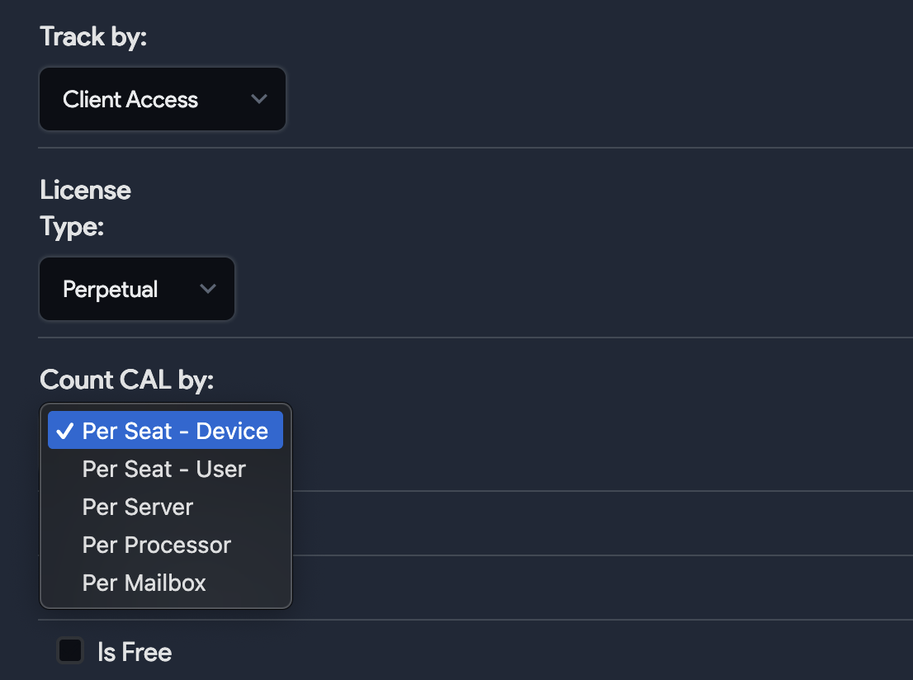This screenshot has height=680, width=913.
Task: Click the divider line above Is Free
Action: [578, 620]
